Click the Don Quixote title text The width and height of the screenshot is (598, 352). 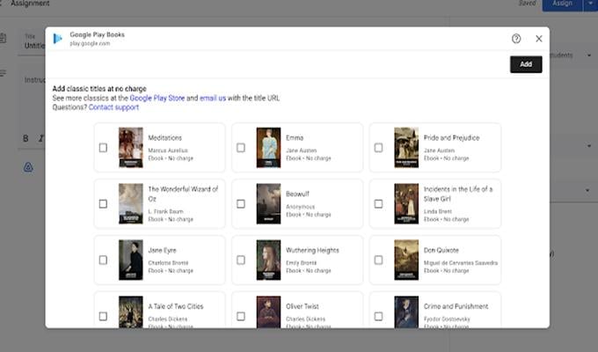coord(441,251)
